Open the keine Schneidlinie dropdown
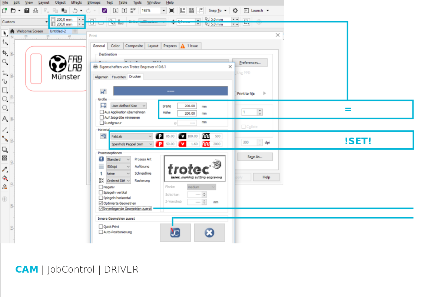The image size is (441, 297). [x=118, y=173]
